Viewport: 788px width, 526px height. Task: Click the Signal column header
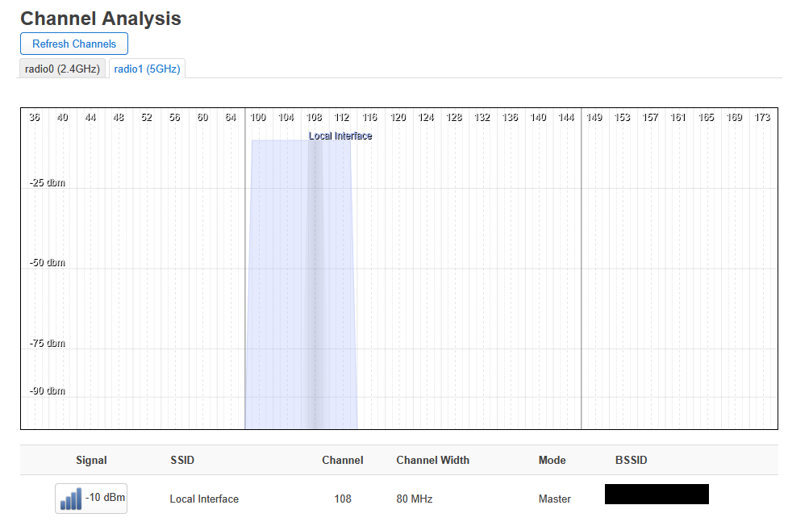91,460
